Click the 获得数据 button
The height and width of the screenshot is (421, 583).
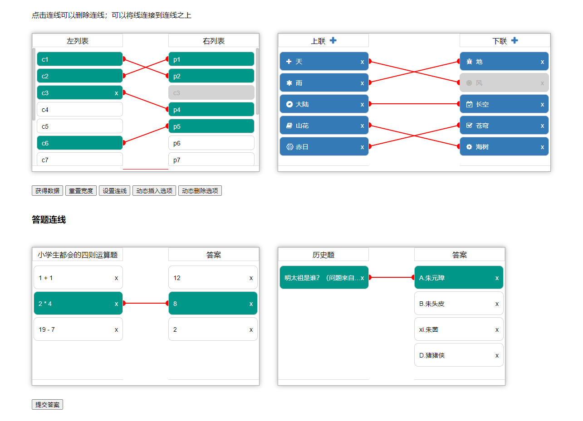tap(47, 191)
